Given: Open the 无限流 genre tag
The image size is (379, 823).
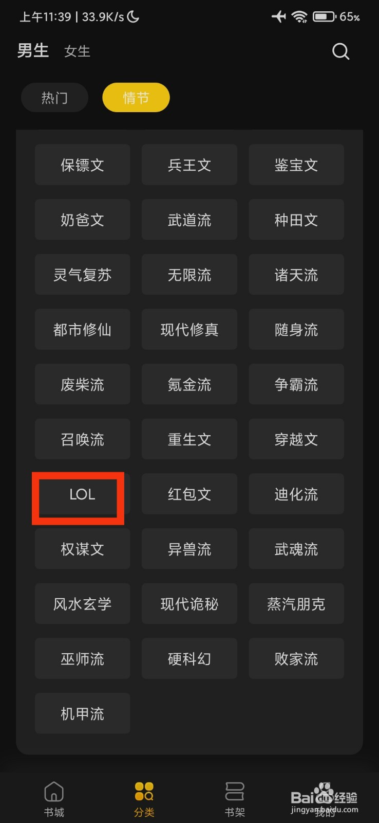Looking at the screenshot, I should pyautogui.click(x=189, y=275).
